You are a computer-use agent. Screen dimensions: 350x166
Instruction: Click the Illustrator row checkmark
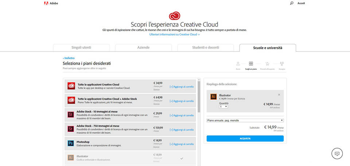coord(182,158)
